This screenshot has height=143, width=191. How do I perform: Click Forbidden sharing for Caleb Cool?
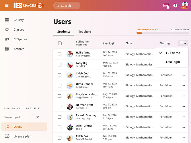[166, 75]
